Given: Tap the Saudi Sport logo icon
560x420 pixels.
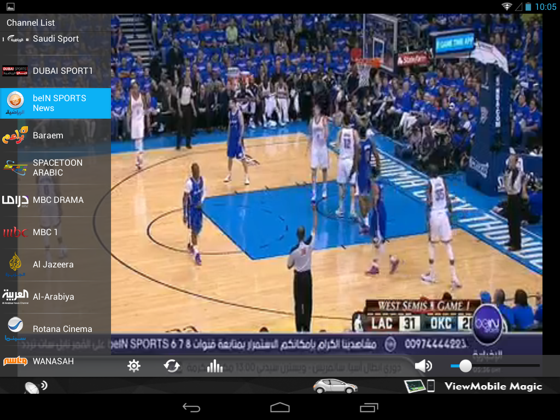Looking at the screenshot, I should 15,39.
